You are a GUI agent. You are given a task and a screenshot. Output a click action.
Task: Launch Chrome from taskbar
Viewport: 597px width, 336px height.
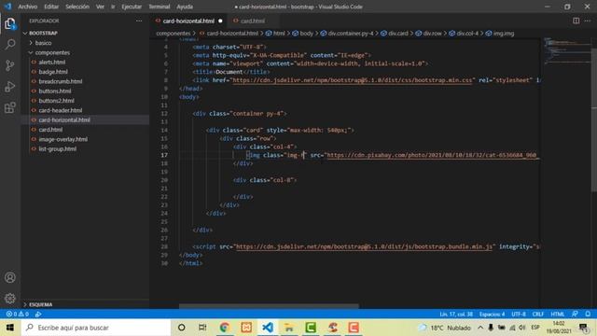[224, 328]
